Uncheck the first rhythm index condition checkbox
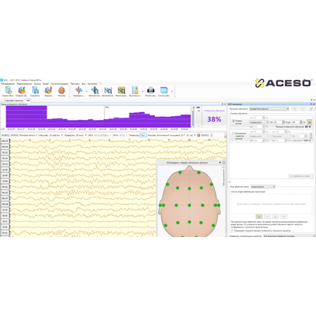Screen dimensions: 316x316 click(x=234, y=121)
